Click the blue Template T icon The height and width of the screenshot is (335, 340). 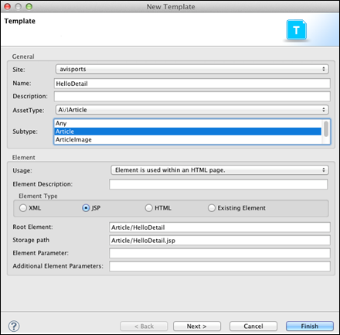click(x=297, y=30)
